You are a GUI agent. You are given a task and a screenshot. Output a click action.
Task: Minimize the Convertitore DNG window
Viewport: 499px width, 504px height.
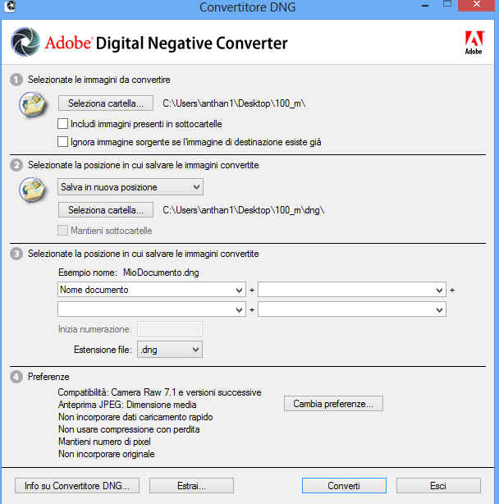pyautogui.click(x=425, y=5)
